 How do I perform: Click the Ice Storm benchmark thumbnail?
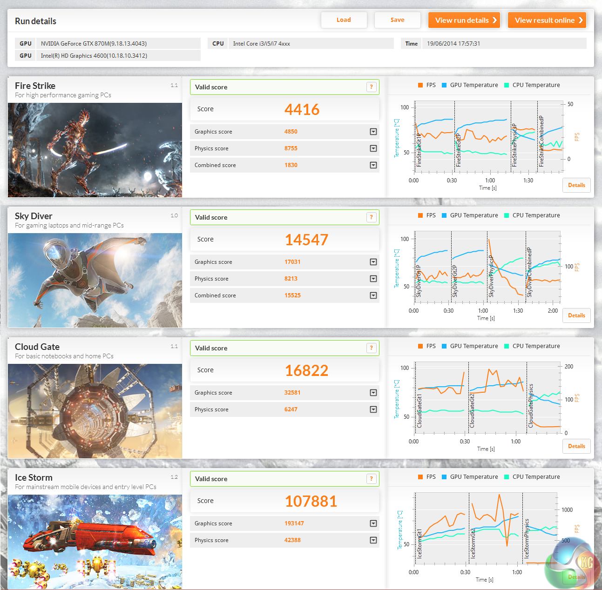pyautogui.click(x=95, y=542)
